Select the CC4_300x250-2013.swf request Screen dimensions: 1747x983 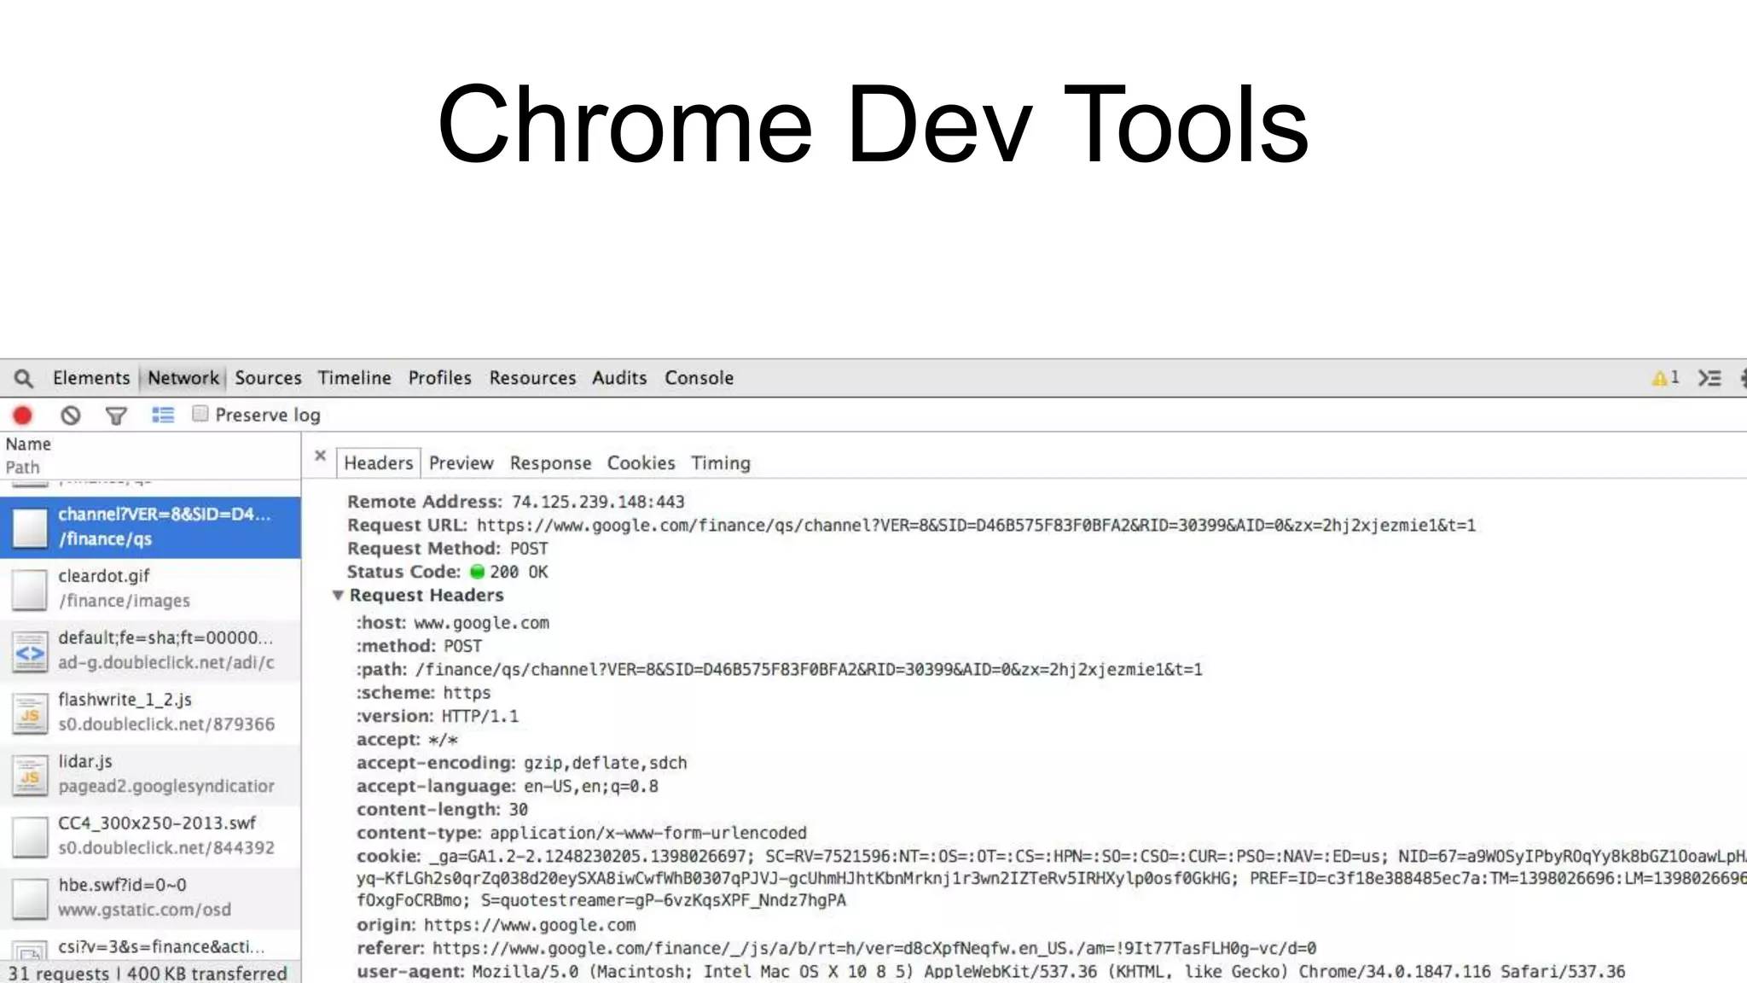(150, 836)
